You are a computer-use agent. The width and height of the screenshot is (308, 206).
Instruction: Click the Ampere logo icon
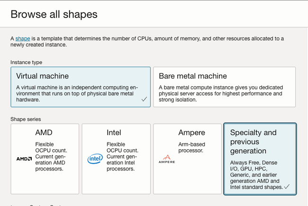(167, 159)
